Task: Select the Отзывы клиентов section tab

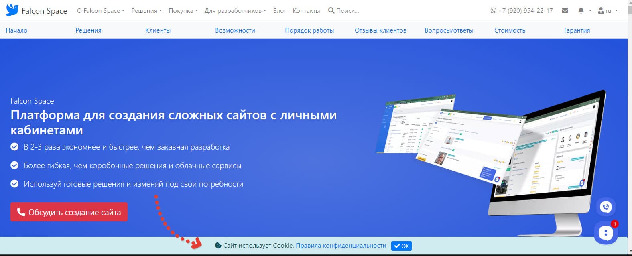Action: [x=380, y=30]
